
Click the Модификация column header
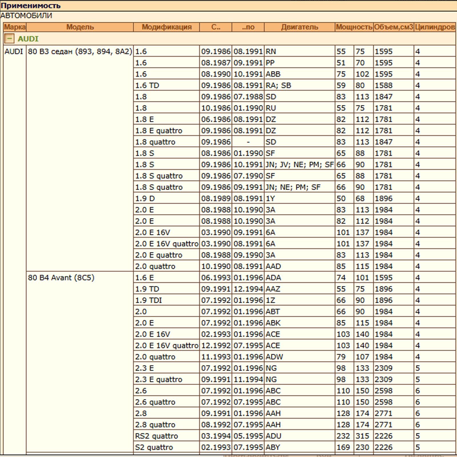pos(166,27)
